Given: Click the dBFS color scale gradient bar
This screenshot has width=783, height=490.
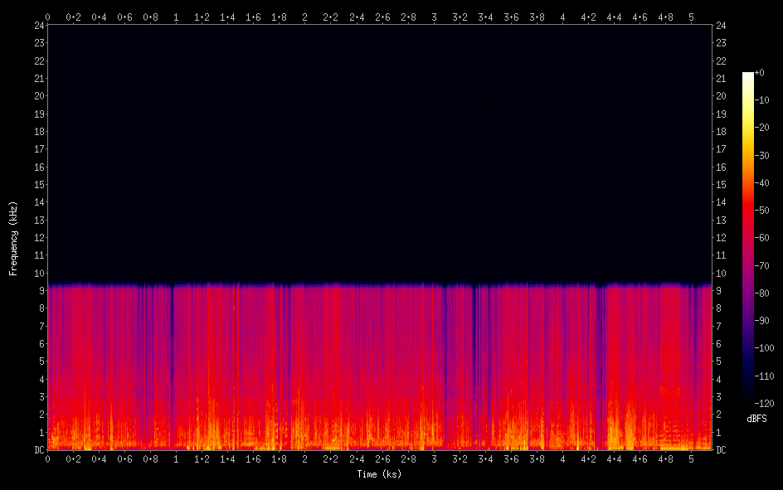Looking at the screenshot, I should 747,237.
